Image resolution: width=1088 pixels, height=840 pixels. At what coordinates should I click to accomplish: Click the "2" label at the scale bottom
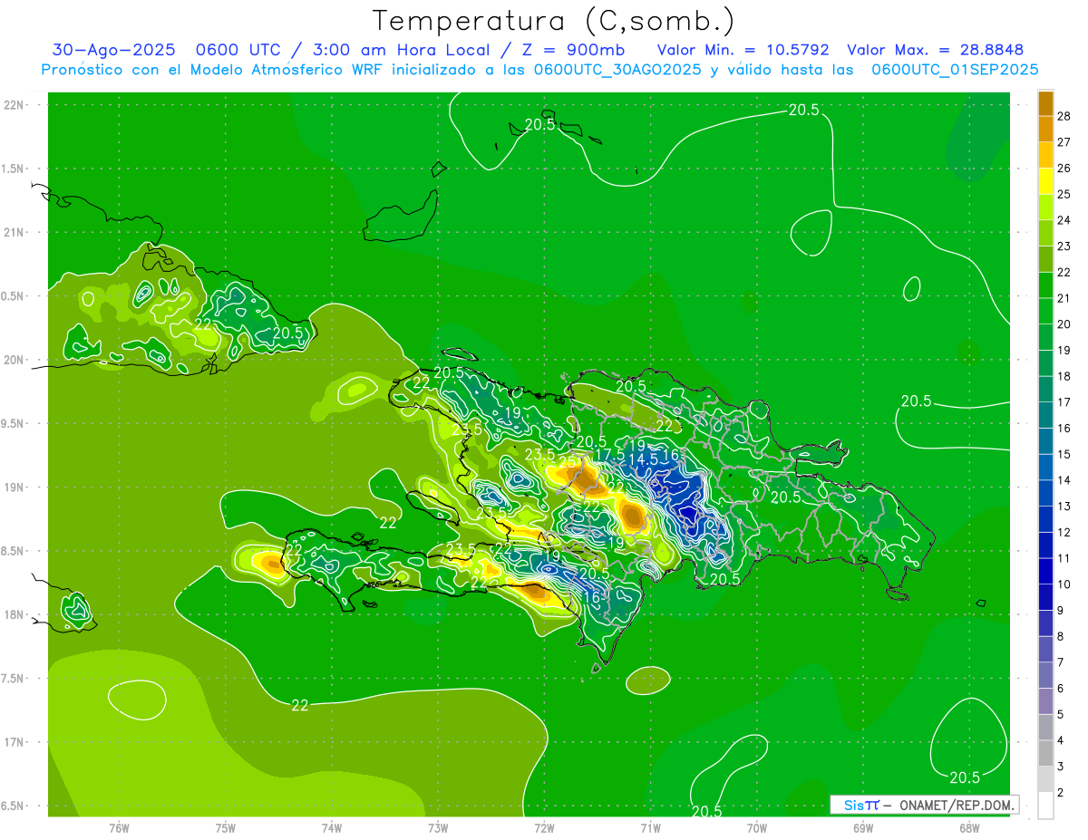click(1063, 793)
